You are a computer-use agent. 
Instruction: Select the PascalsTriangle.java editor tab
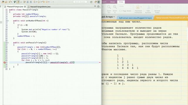click(15, 7)
